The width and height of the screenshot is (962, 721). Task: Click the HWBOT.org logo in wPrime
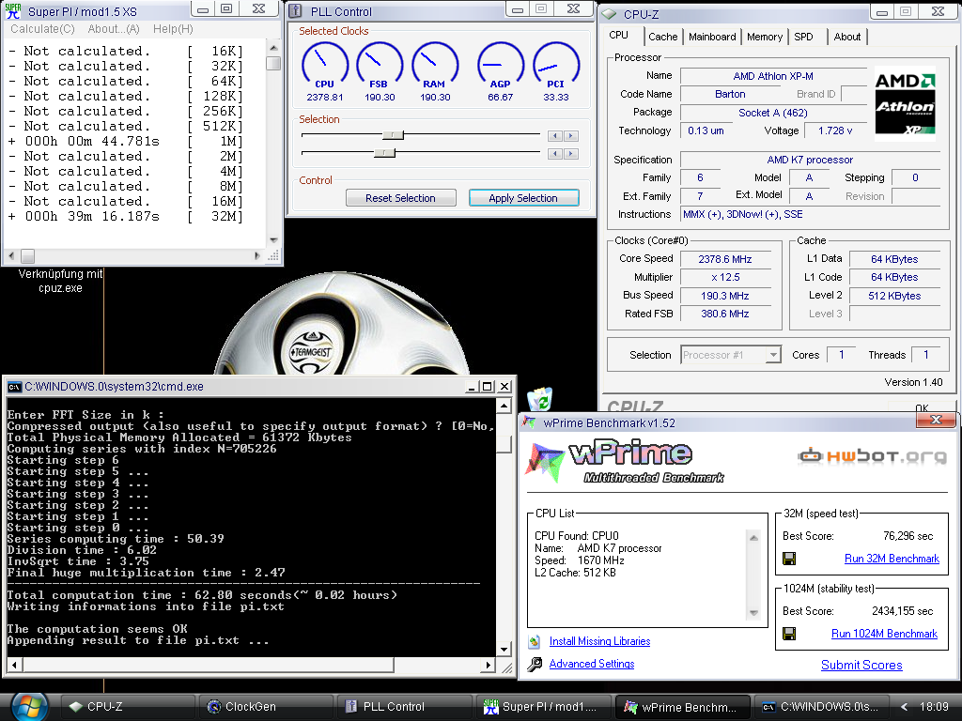[x=872, y=456]
